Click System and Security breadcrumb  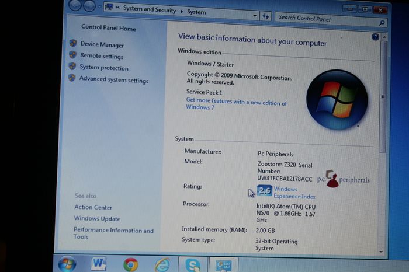coord(150,9)
